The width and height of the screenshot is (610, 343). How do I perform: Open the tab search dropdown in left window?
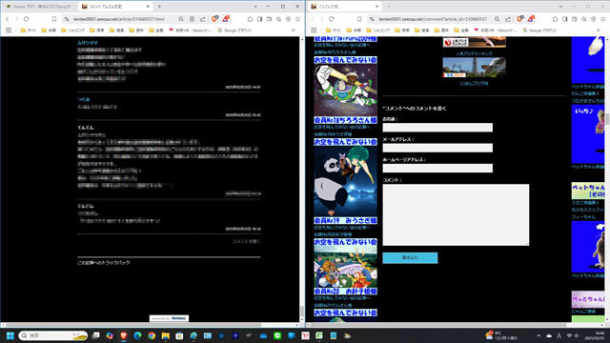tap(255, 7)
